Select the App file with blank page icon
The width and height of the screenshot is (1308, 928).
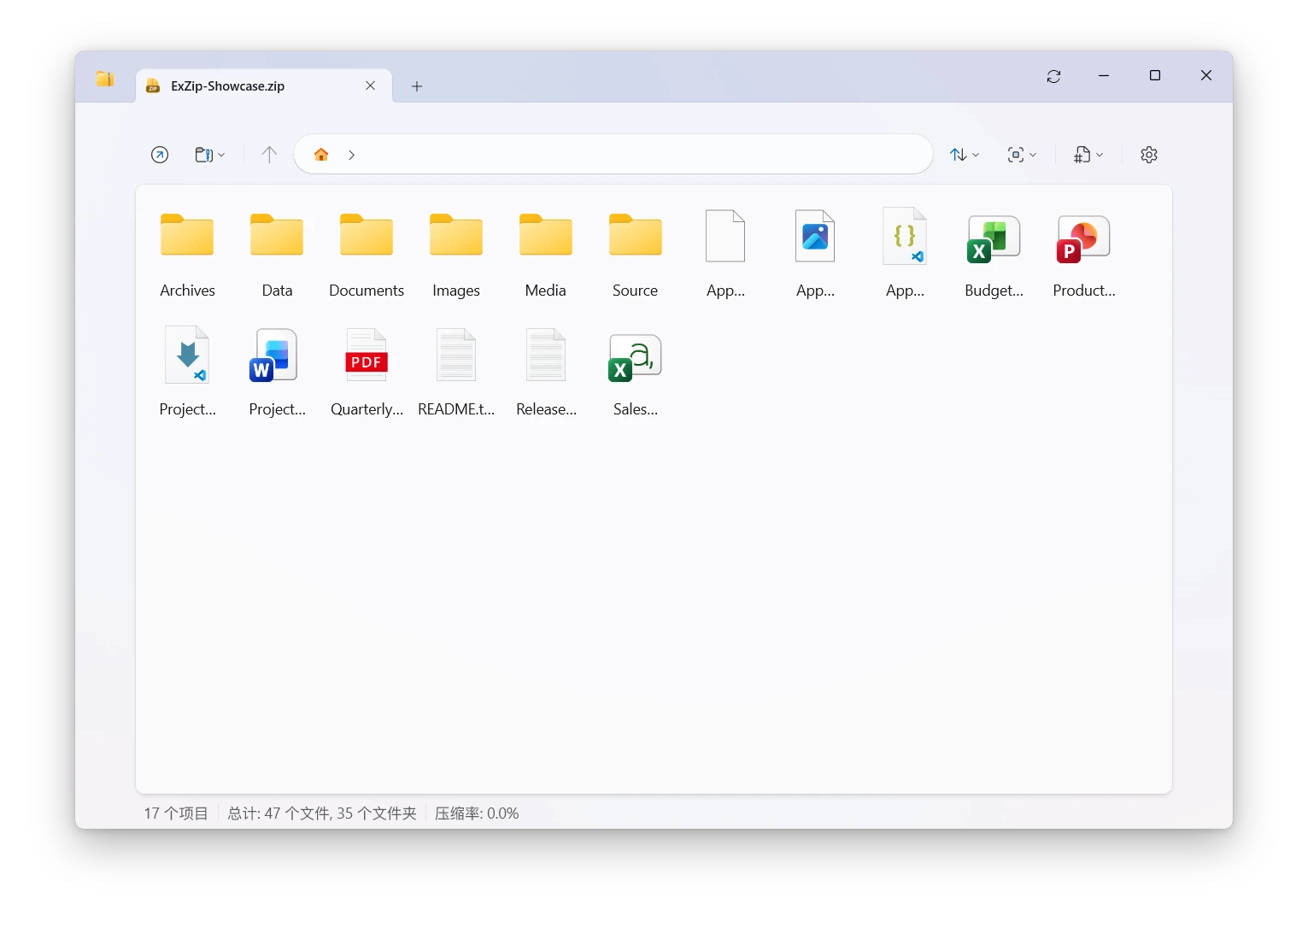(725, 253)
